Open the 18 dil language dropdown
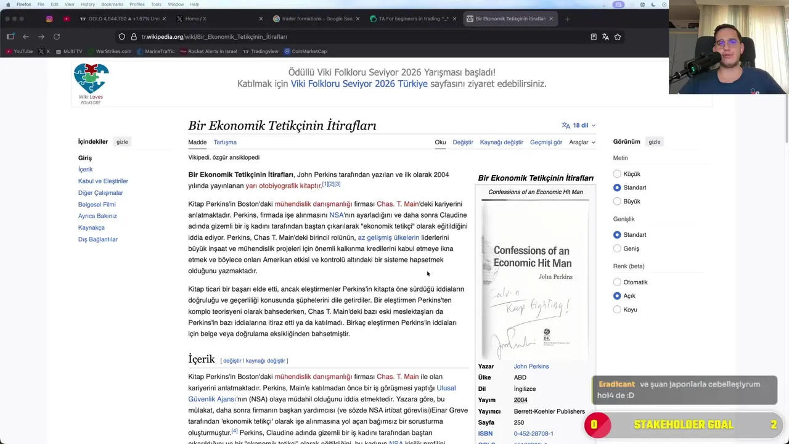The height and width of the screenshot is (444, 789). 578,125
